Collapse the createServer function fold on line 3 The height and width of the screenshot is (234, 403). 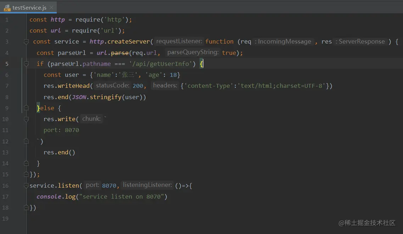[26, 41]
